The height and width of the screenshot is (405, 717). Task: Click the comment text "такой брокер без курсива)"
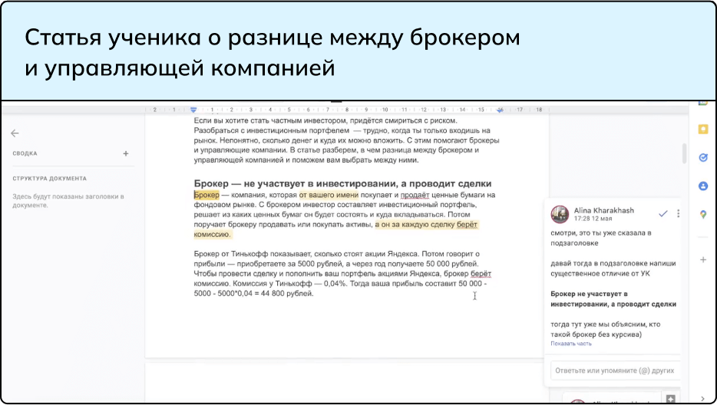coord(596,334)
